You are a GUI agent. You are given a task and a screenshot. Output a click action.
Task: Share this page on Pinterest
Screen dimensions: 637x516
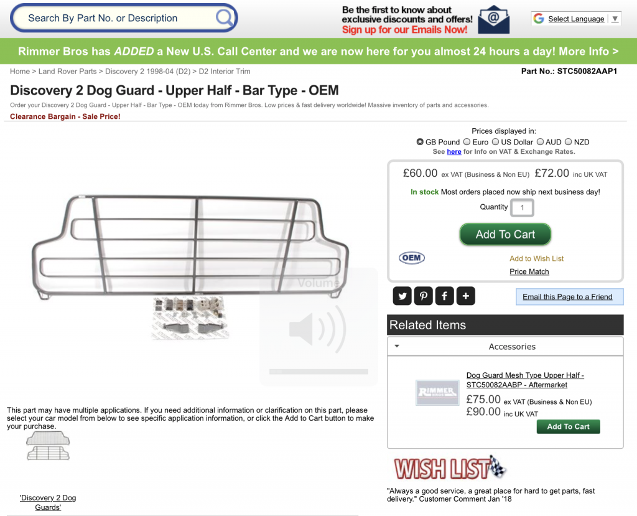click(x=423, y=296)
